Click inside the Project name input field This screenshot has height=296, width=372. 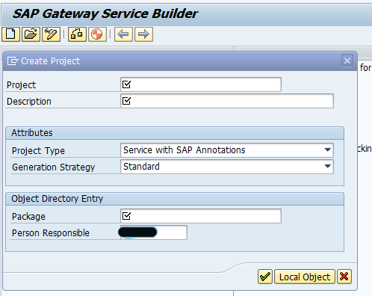click(x=201, y=84)
